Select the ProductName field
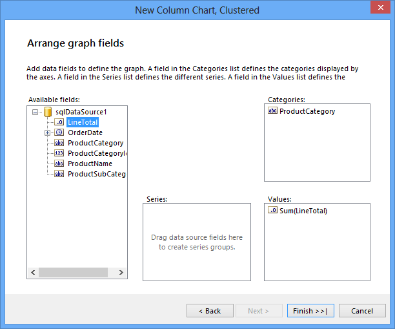395x329 pixels. (90, 164)
